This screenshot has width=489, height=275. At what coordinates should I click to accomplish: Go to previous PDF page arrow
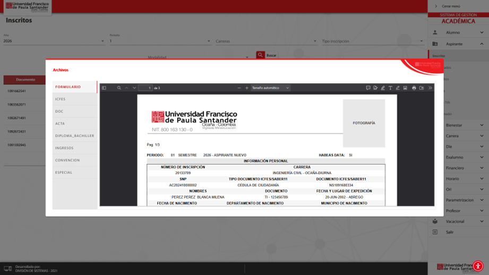[x=127, y=88]
